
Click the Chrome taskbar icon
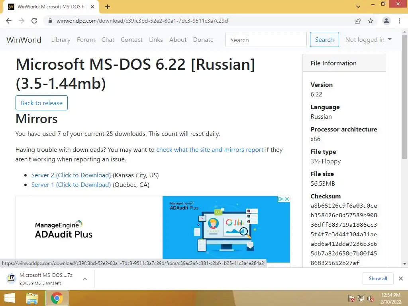point(57,298)
